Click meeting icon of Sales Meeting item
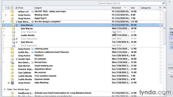 pos(12,83)
